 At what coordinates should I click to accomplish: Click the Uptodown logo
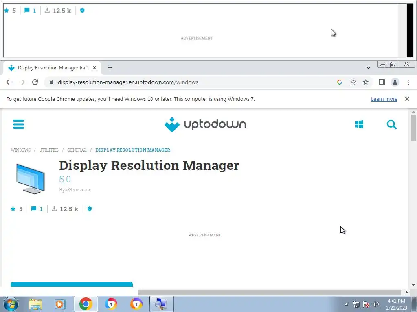pos(205,124)
